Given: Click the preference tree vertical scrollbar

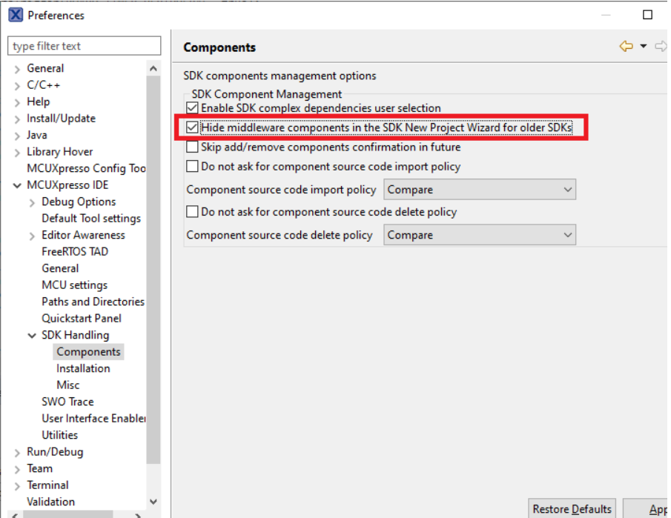Looking at the screenshot, I should pos(153,296).
